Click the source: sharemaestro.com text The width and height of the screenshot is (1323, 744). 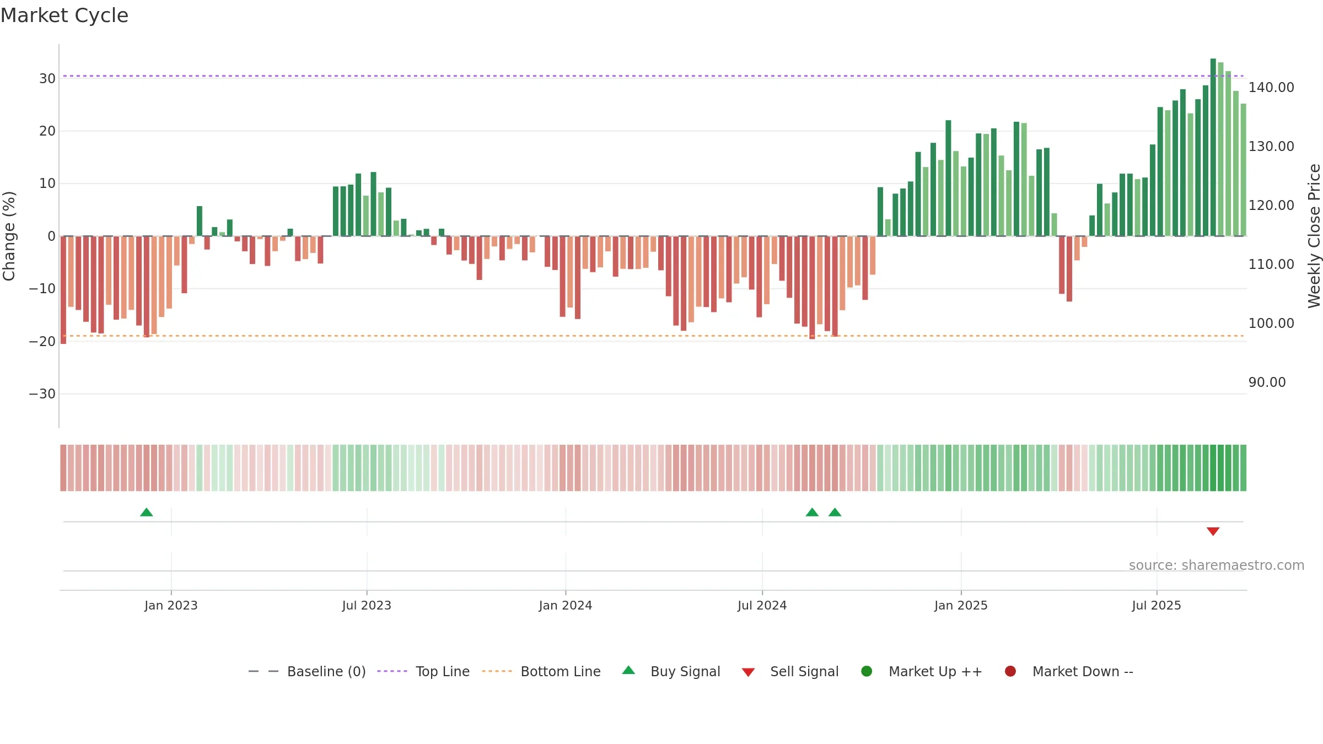1217,565
